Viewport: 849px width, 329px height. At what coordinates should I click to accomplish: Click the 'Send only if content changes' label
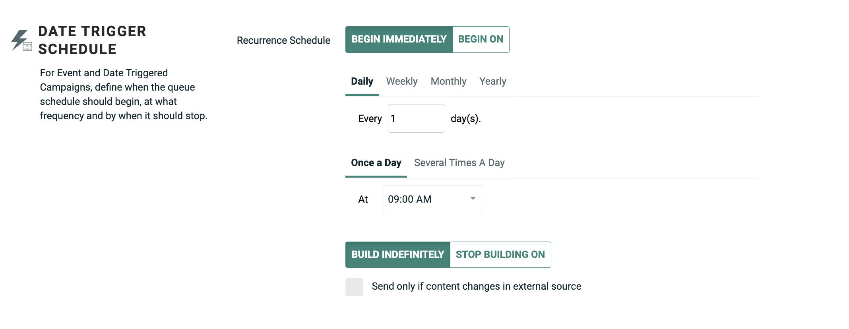pyautogui.click(x=476, y=286)
